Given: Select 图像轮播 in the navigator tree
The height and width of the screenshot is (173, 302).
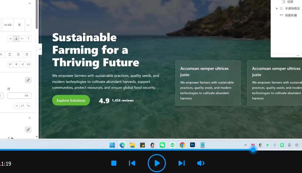Looking at the screenshot, I should [x=291, y=15].
